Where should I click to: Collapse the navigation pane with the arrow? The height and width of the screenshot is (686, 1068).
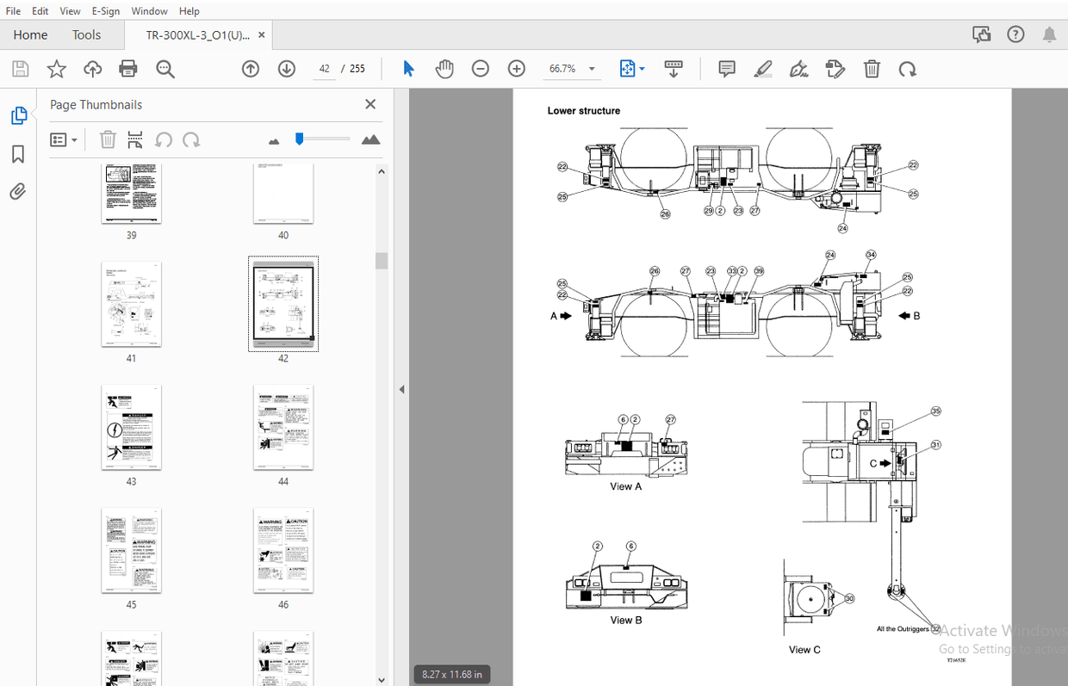[x=401, y=389]
